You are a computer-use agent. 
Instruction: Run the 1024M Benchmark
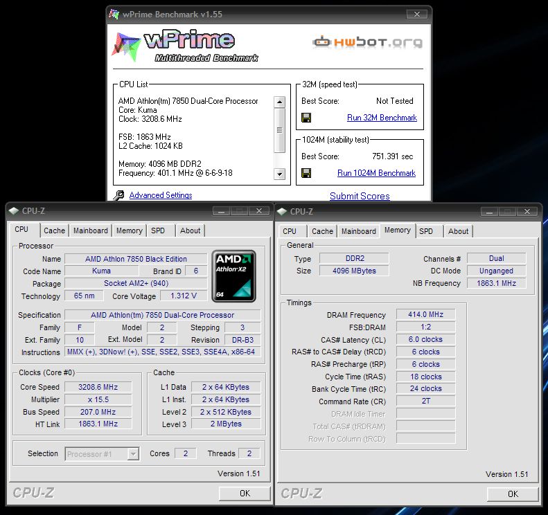pyautogui.click(x=376, y=173)
